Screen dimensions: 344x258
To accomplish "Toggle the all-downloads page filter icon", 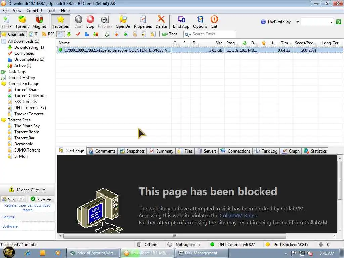I will [x=60, y=34].
